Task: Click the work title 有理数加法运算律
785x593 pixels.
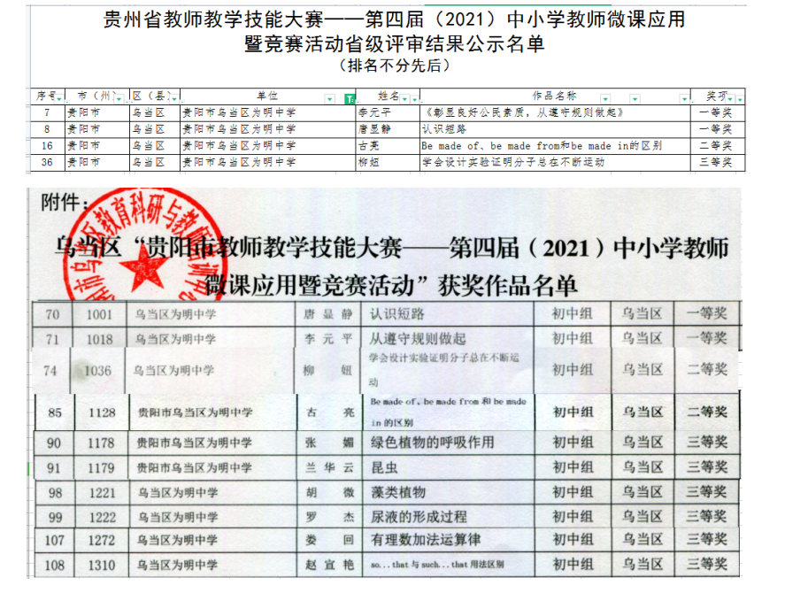Action: (426, 539)
